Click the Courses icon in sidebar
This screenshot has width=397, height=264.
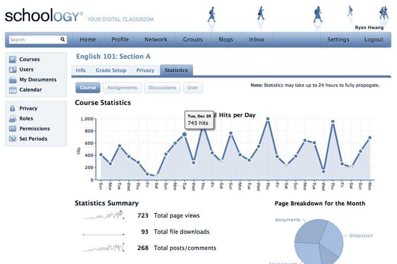tap(12, 59)
